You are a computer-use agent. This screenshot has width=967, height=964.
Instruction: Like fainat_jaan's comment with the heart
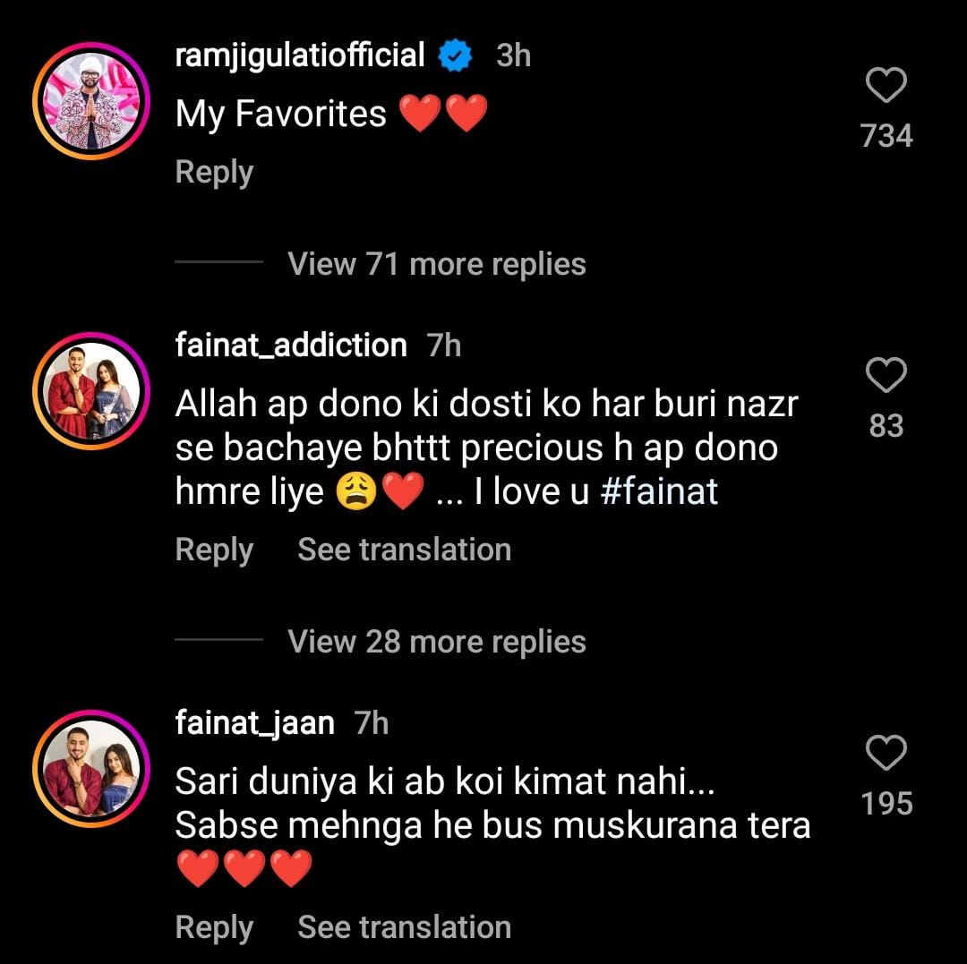[x=886, y=754]
